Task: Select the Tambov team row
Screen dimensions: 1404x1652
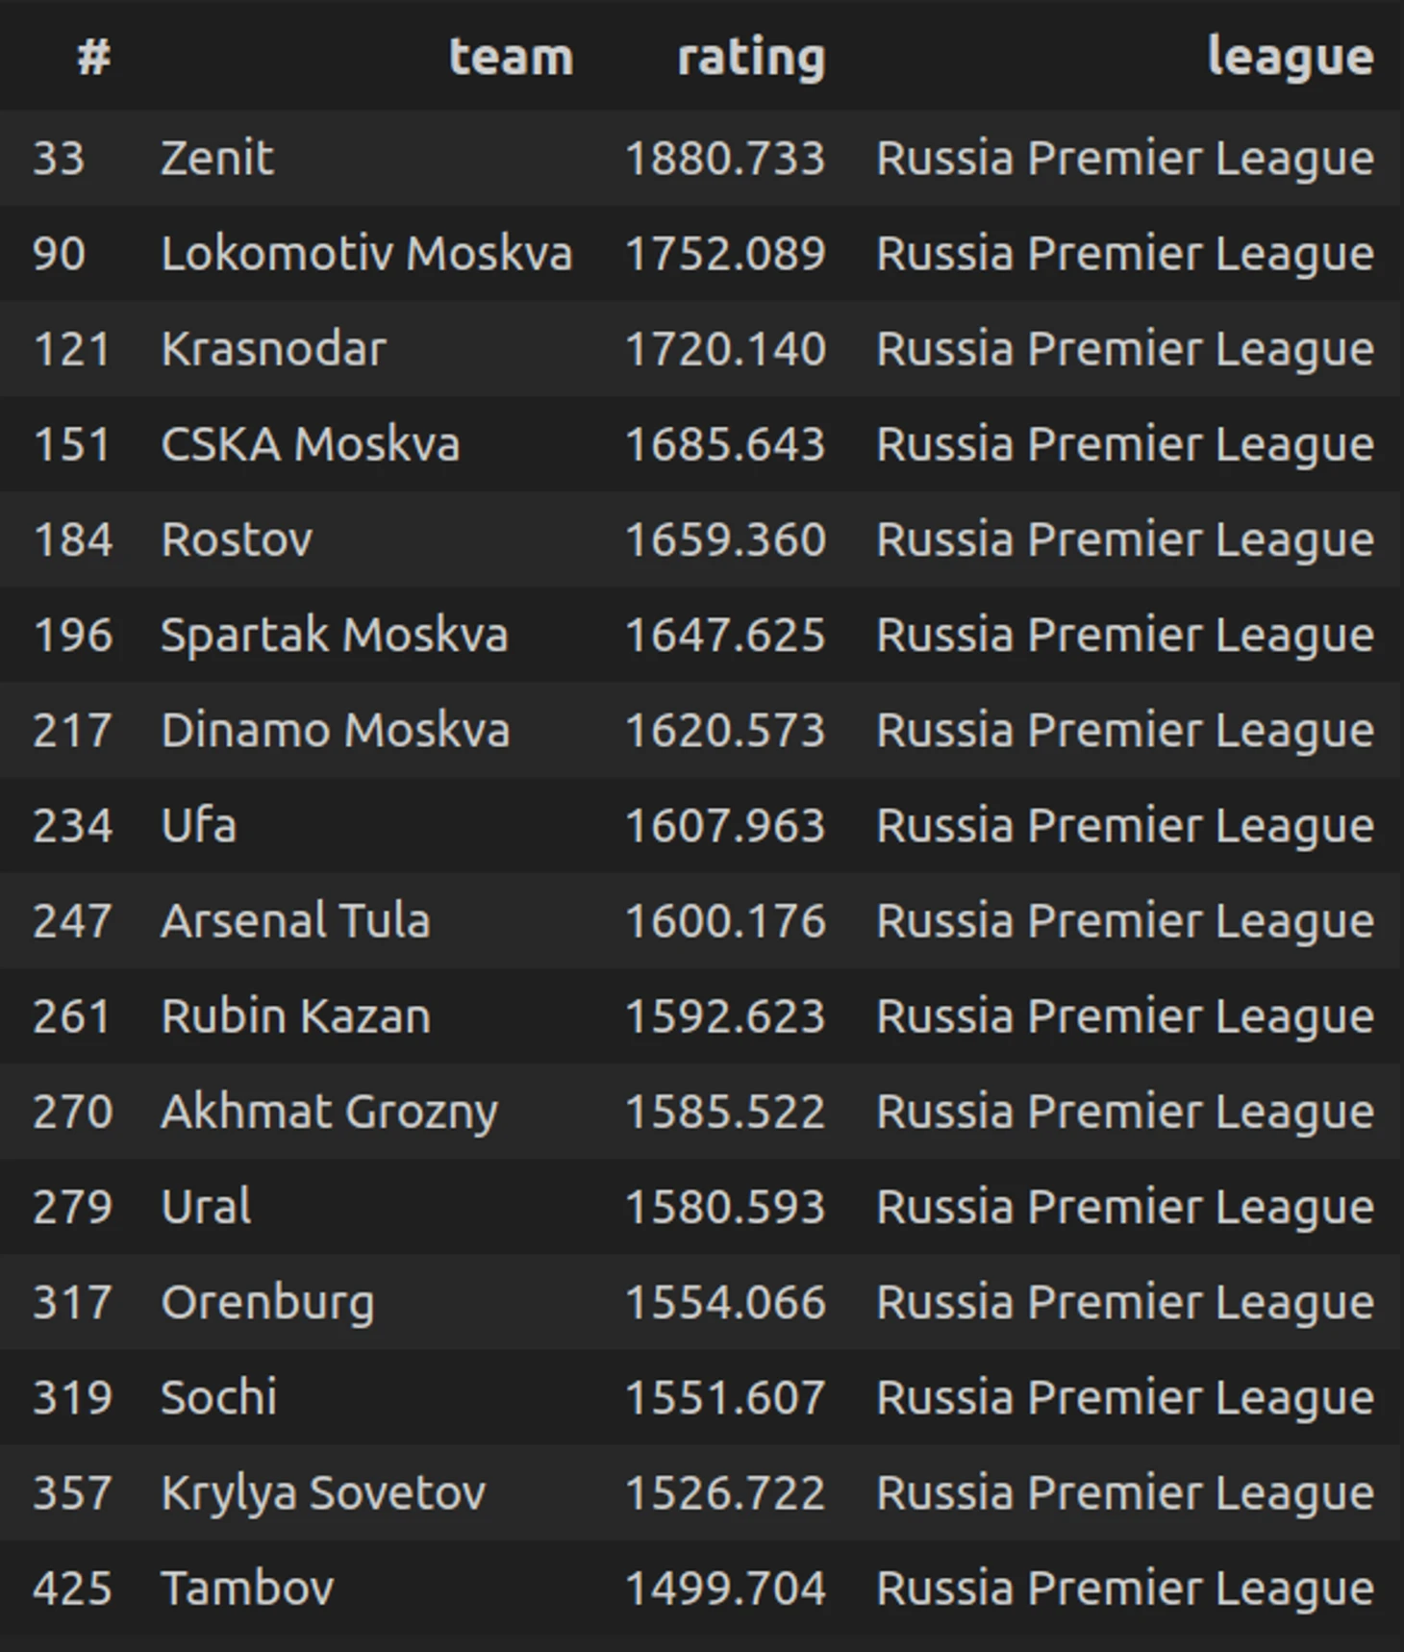Action: coord(702,1588)
